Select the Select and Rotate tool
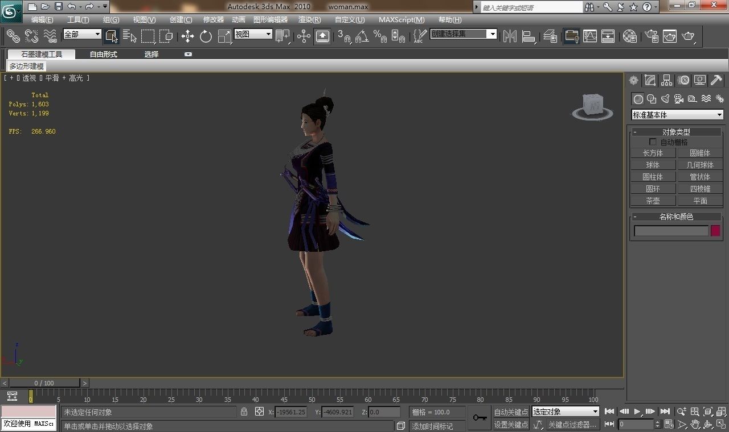 pyautogui.click(x=206, y=36)
